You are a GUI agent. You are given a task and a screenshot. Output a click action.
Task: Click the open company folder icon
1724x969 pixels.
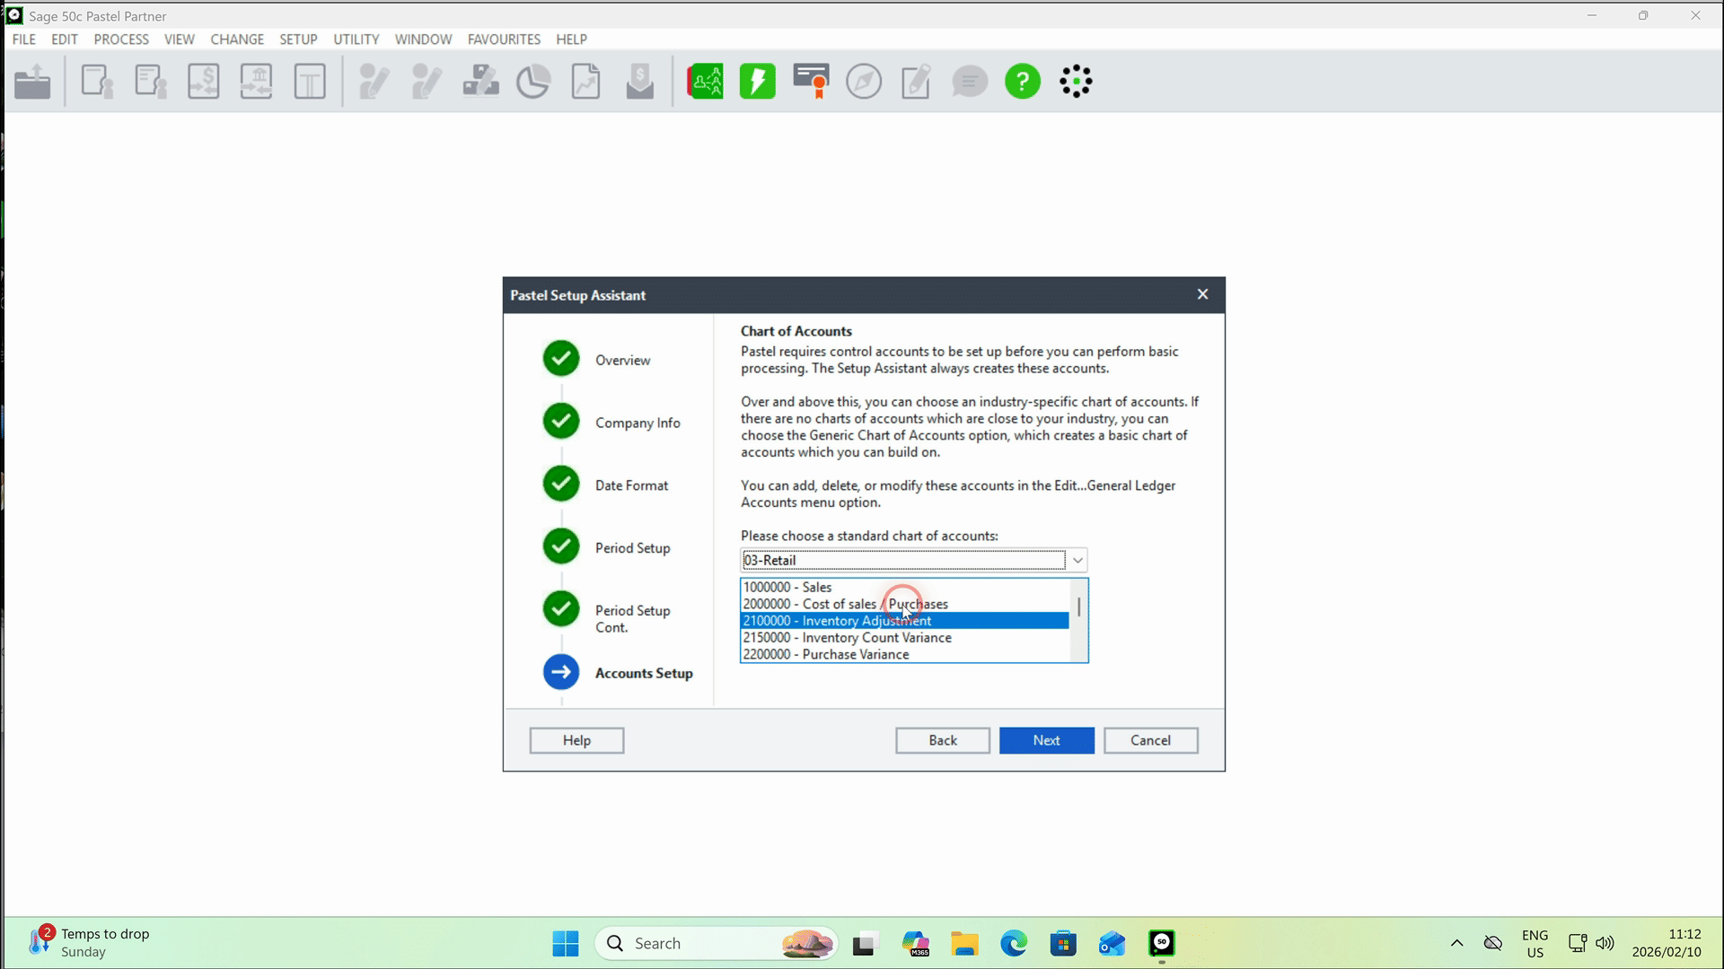pos(32,82)
